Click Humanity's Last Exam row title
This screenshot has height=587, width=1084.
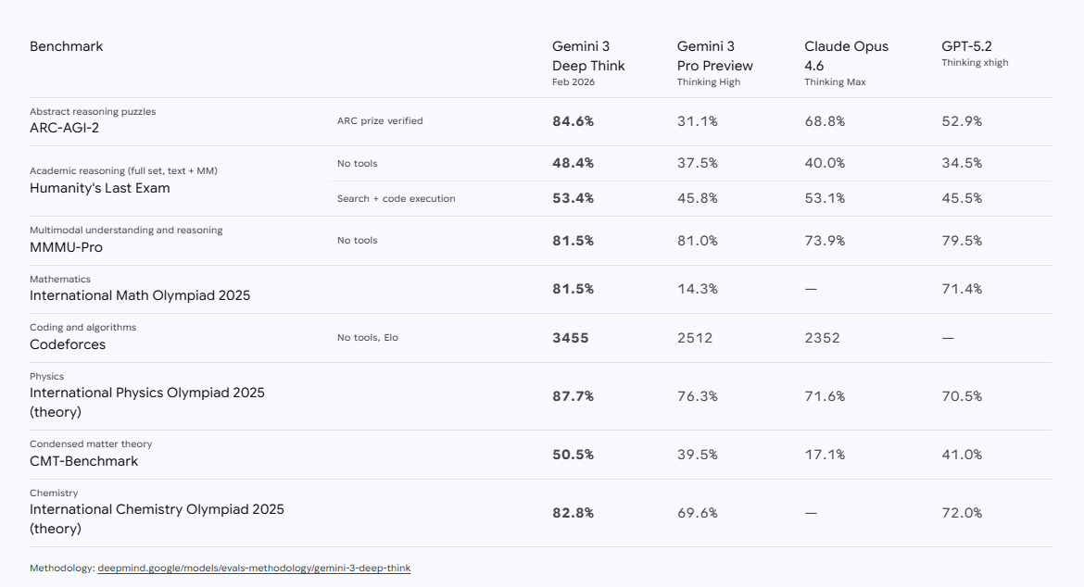click(99, 188)
